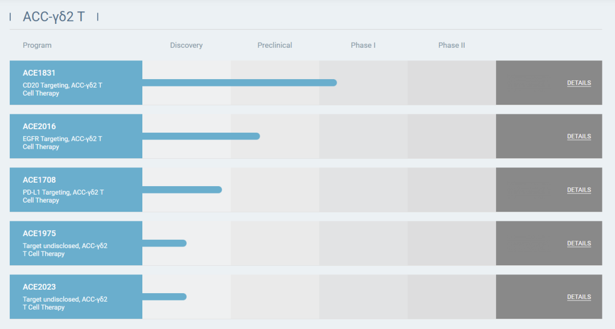Click the Preclinical column header
The width and height of the screenshot is (615, 329).
(274, 46)
